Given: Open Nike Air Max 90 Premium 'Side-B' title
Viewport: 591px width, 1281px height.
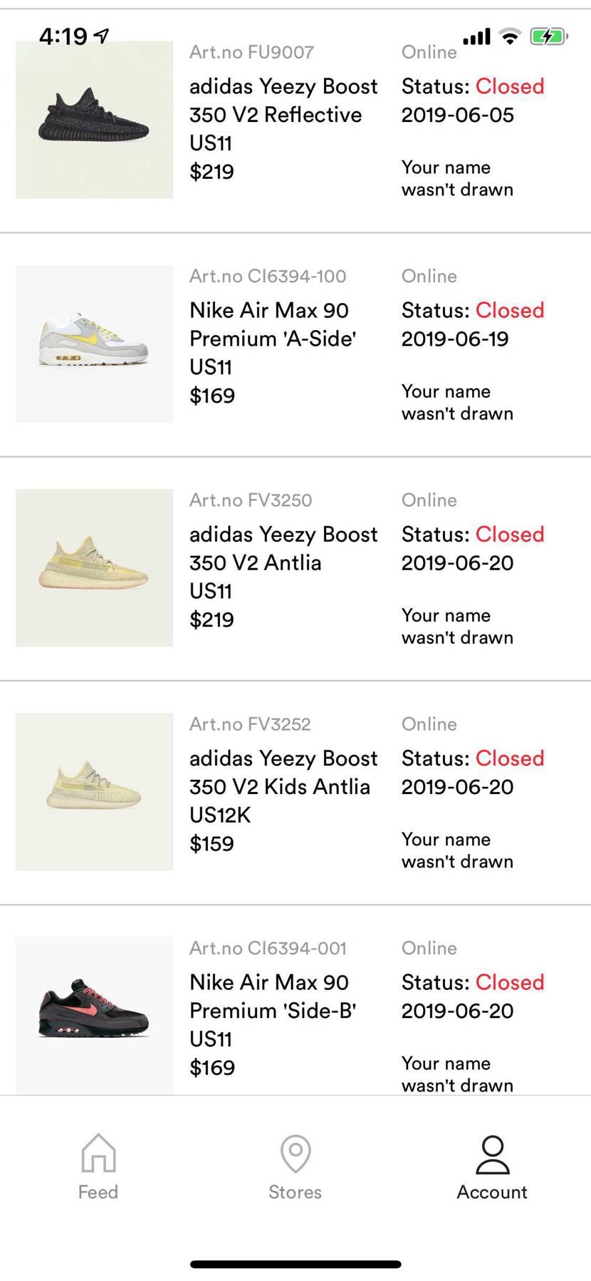Looking at the screenshot, I should point(272,996).
